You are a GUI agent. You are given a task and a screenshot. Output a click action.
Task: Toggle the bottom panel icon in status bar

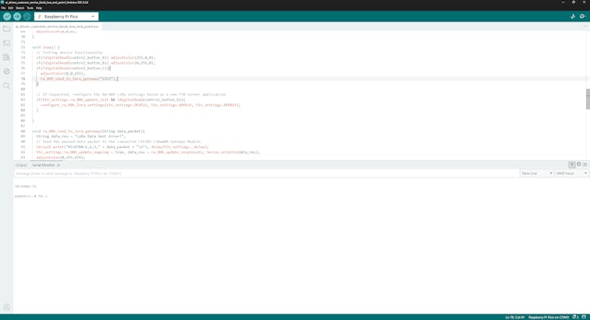[x=584, y=318]
